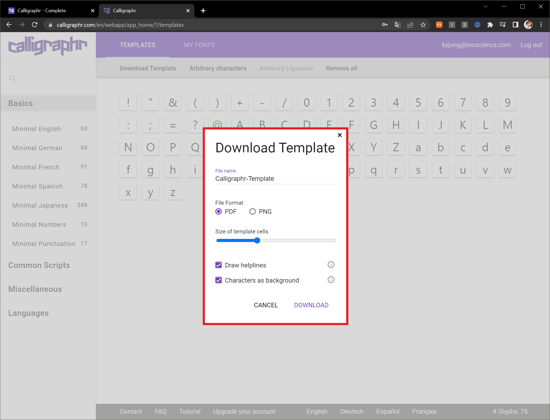
Task: Uncheck Draw helplines checkbox
Action: click(218, 265)
